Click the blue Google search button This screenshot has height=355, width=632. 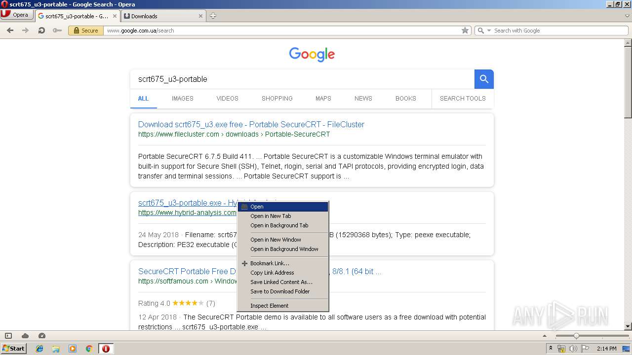pyautogui.click(x=484, y=79)
